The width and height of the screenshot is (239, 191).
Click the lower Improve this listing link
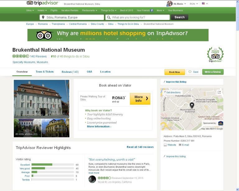tap(176, 156)
